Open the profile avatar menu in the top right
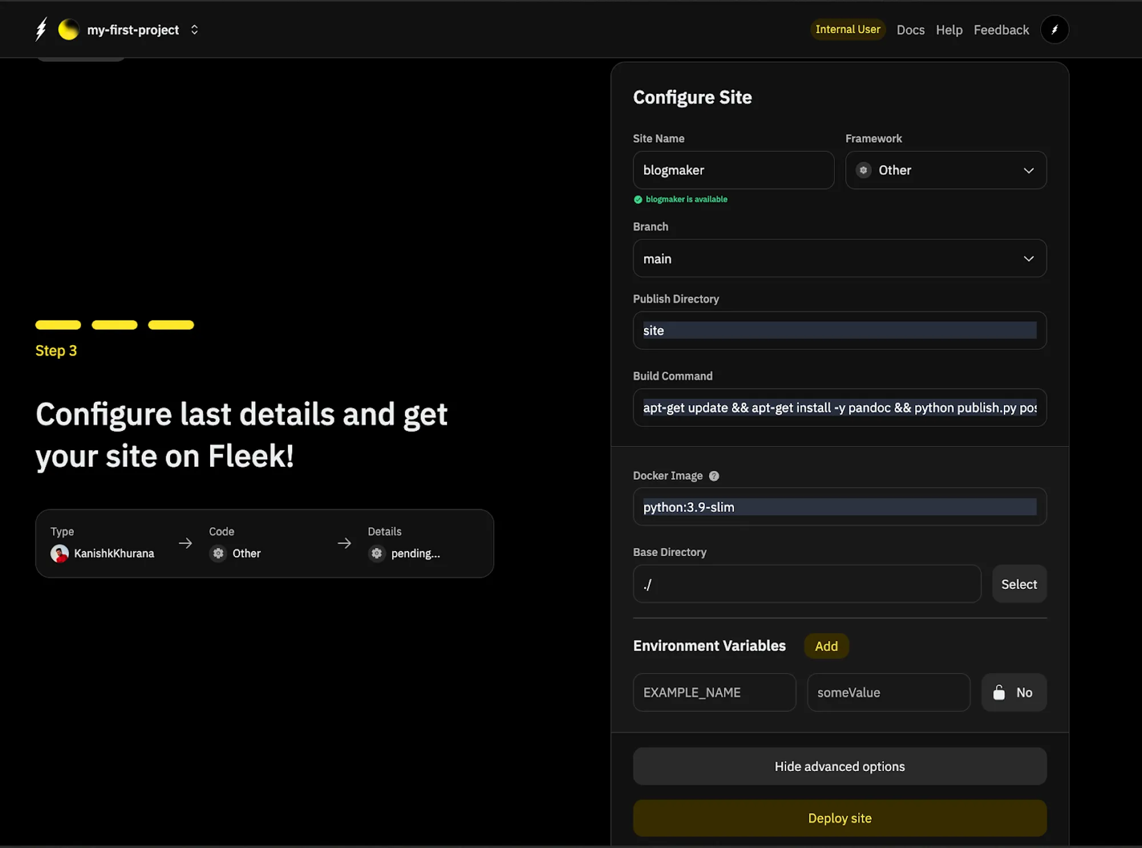Viewport: 1142px width, 848px height. pyautogui.click(x=1054, y=30)
